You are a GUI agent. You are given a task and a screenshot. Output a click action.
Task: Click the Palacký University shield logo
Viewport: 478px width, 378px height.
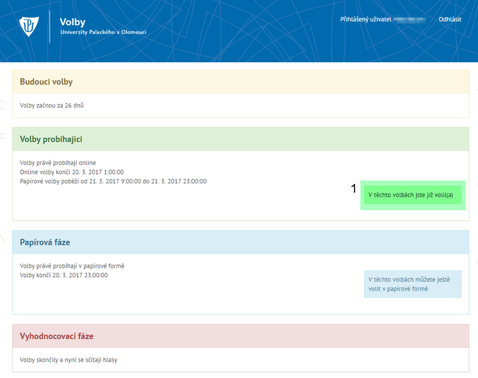[30, 26]
